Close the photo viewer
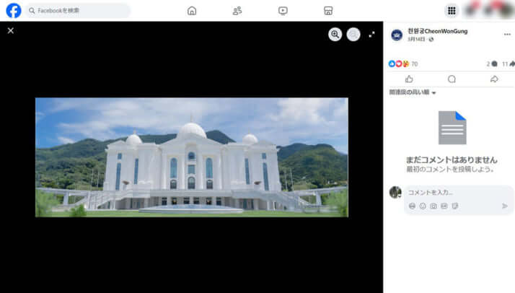515x293 pixels. click(x=10, y=30)
